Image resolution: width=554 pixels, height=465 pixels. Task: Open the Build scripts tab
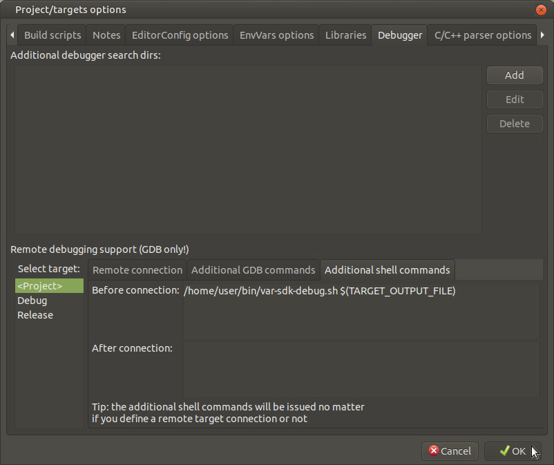click(52, 35)
